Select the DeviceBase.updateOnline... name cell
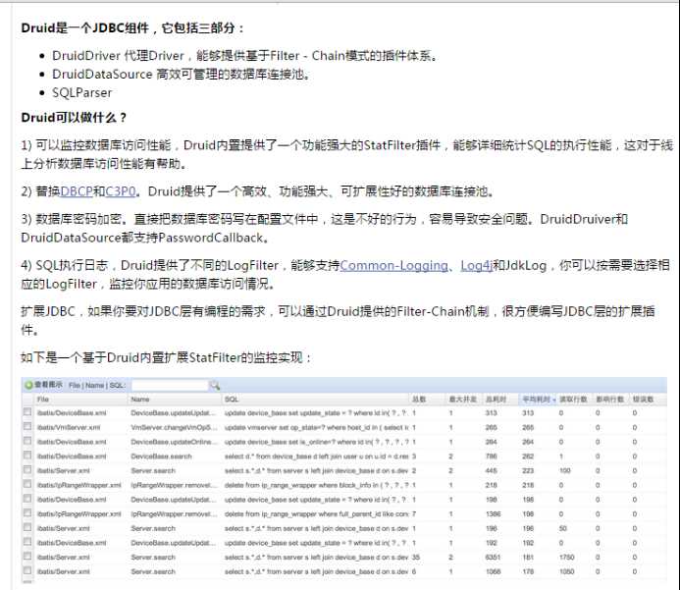The width and height of the screenshot is (680, 590). [x=174, y=442]
